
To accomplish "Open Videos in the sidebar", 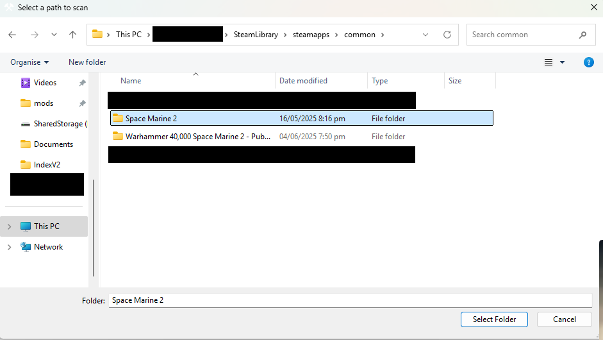I will tap(45, 82).
